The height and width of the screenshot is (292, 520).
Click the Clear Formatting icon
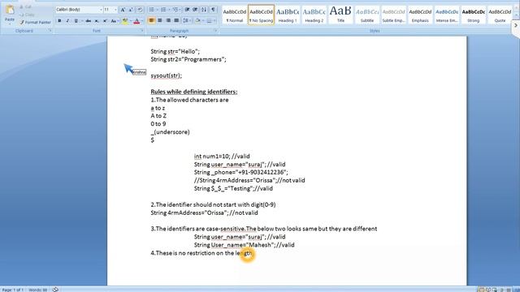pyautogui.click(x=140, y=10)
